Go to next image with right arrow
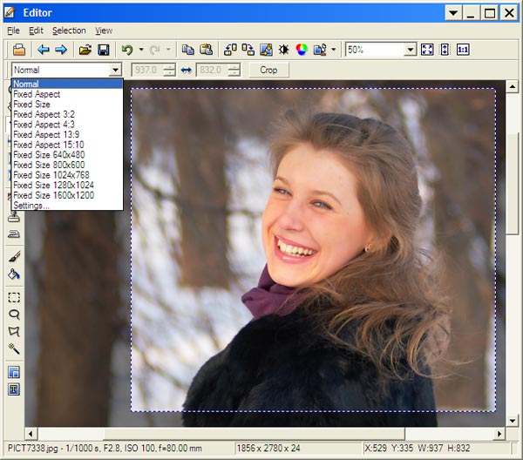The height and width of the screenshot is (460, 523). 61,50
